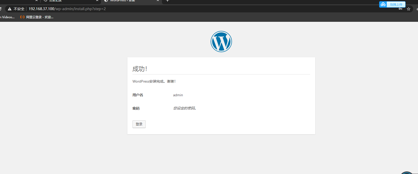The width and height of the screenshot is (418, 174).
Task: Click the Baidu cloud icon in upload widget
Action: click(383, 4)
